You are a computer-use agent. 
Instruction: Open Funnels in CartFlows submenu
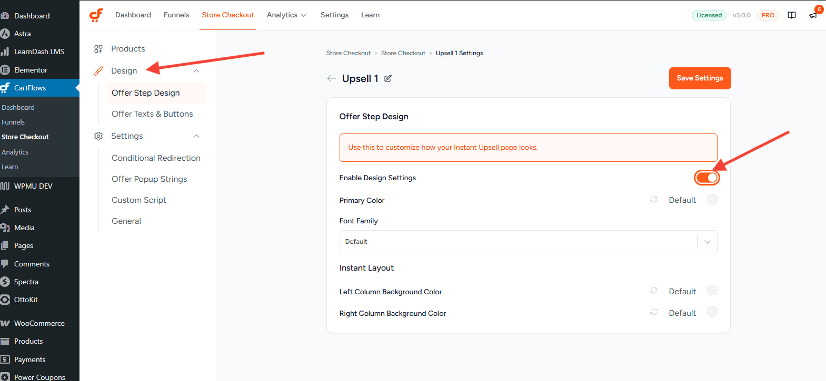(13, 122)
